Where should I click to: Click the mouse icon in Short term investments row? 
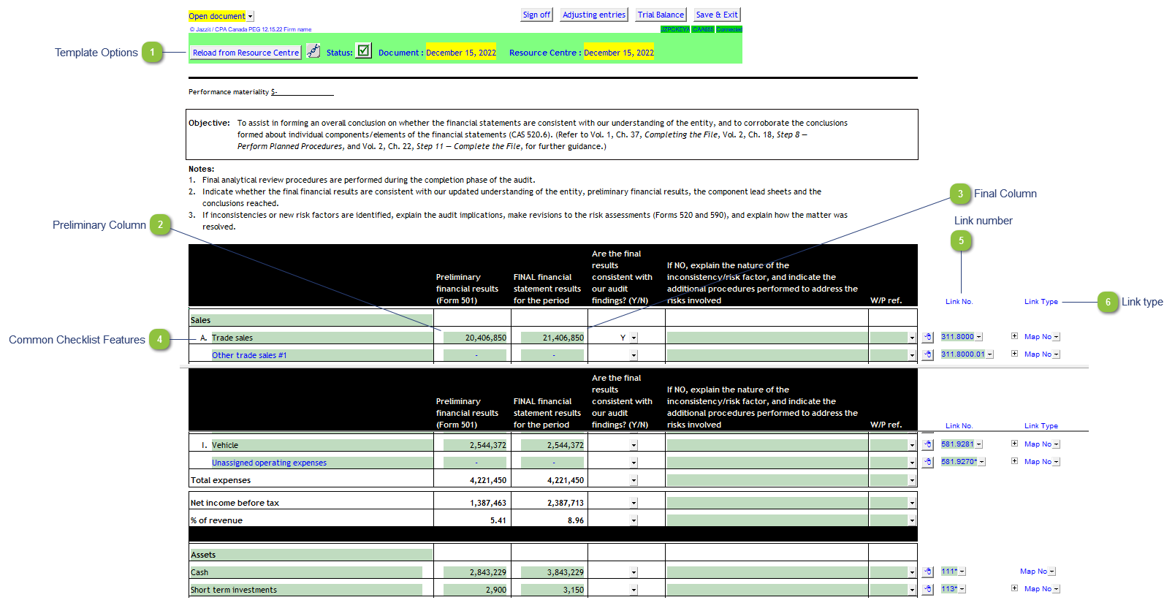927,589
